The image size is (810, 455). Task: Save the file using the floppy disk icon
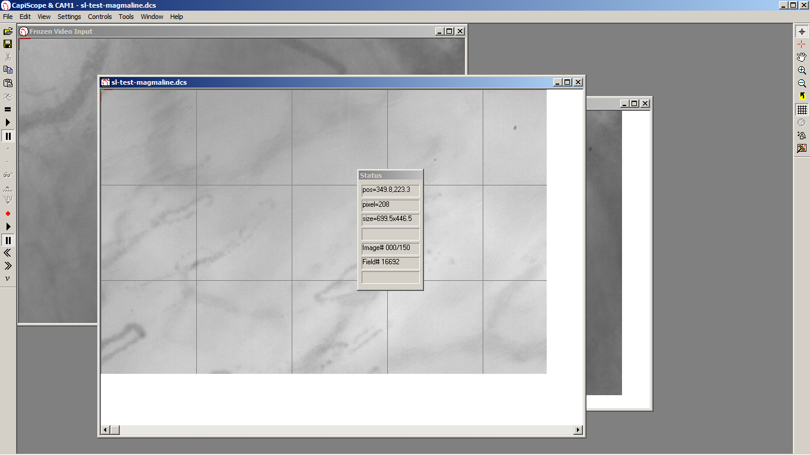pos(8,44)
